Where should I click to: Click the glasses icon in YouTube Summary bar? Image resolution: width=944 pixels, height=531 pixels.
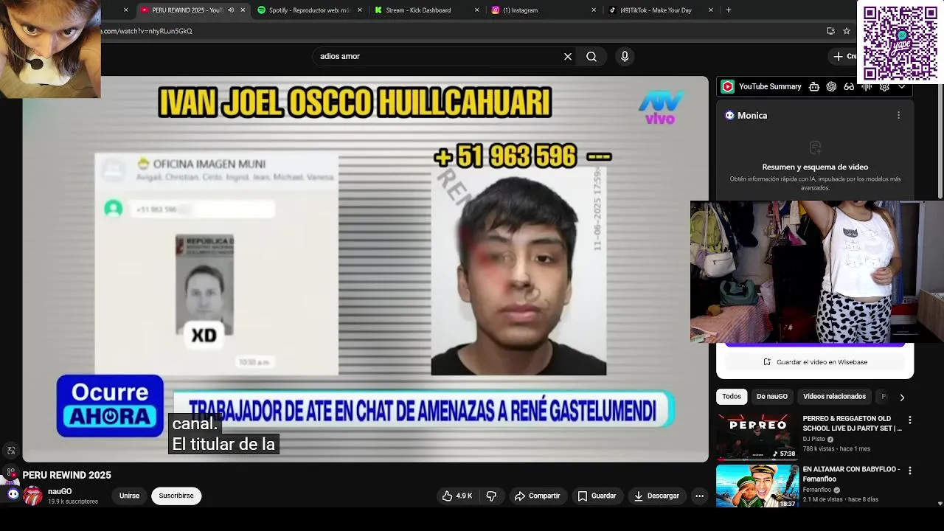[849, 86]
